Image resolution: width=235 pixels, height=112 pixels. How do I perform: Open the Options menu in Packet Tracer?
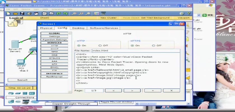click(x=26, y=9)
